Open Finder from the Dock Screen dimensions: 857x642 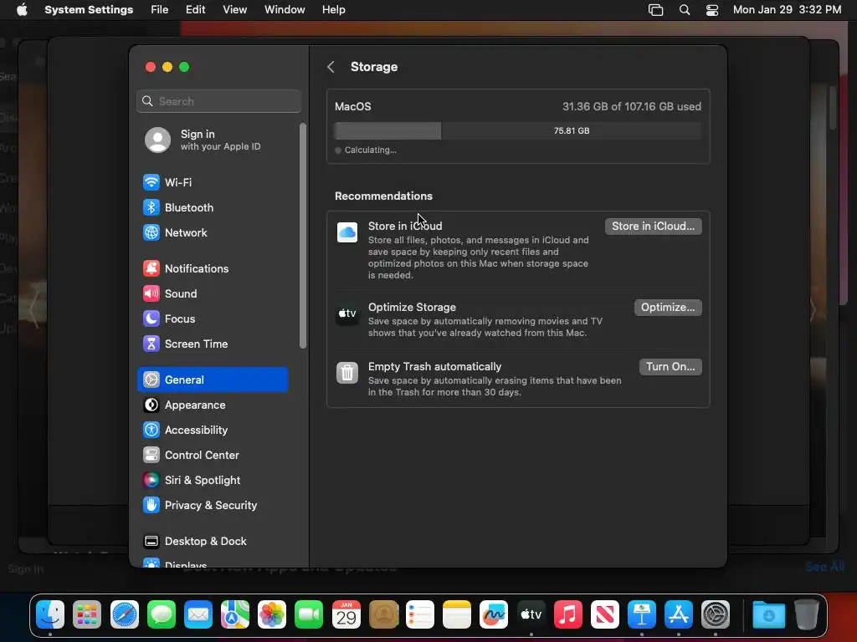click(50, 615)
